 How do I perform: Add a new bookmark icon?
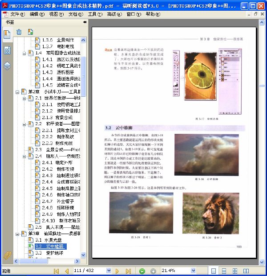click(x=30, y=32)
